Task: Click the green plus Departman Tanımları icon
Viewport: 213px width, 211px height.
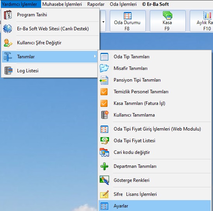Action: pos(104,166)
